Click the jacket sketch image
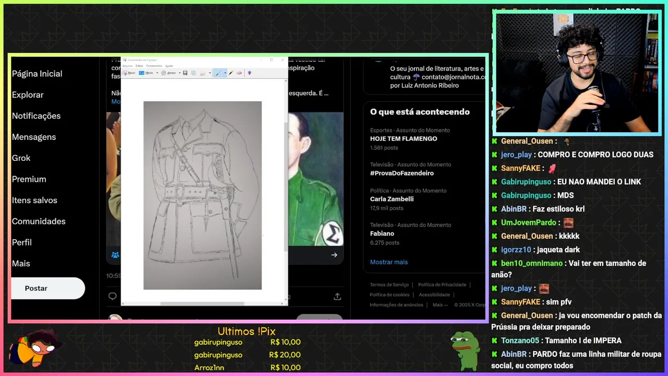The image size is (668, 376). [202, 195]
